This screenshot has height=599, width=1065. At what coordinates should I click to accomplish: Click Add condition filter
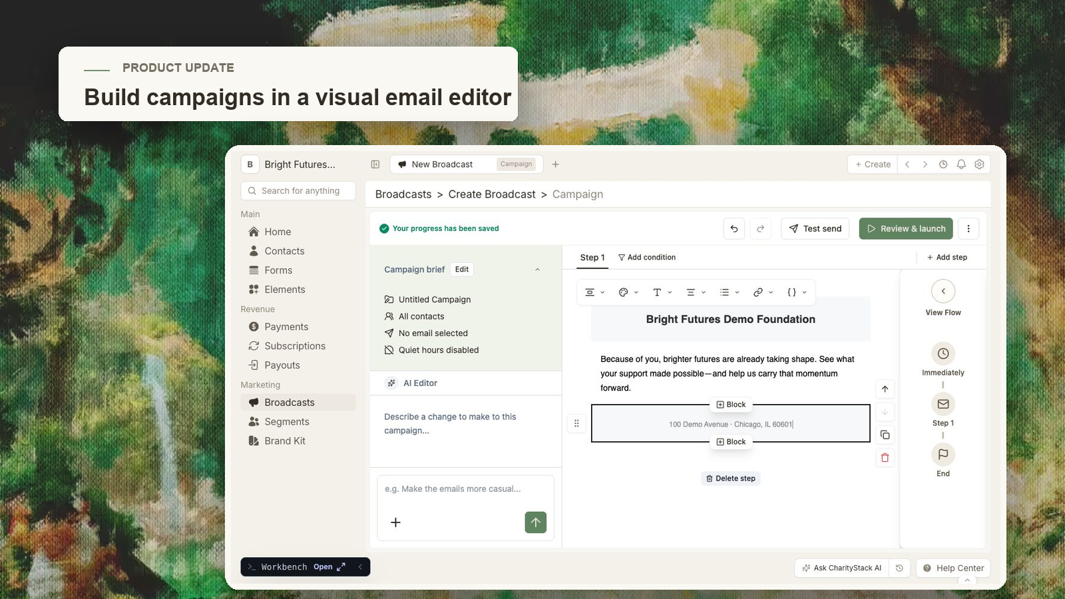646,258
